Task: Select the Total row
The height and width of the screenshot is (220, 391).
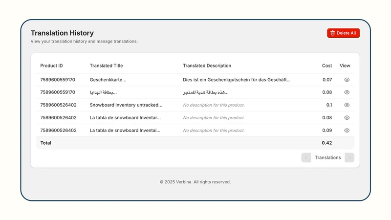Action: click(195, 143)
